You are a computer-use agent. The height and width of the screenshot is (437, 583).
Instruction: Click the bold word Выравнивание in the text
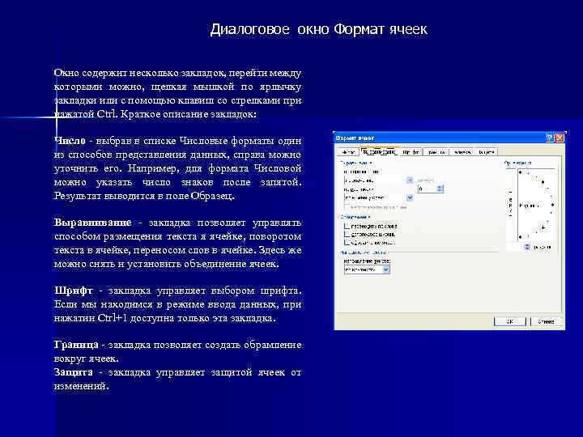93,223
